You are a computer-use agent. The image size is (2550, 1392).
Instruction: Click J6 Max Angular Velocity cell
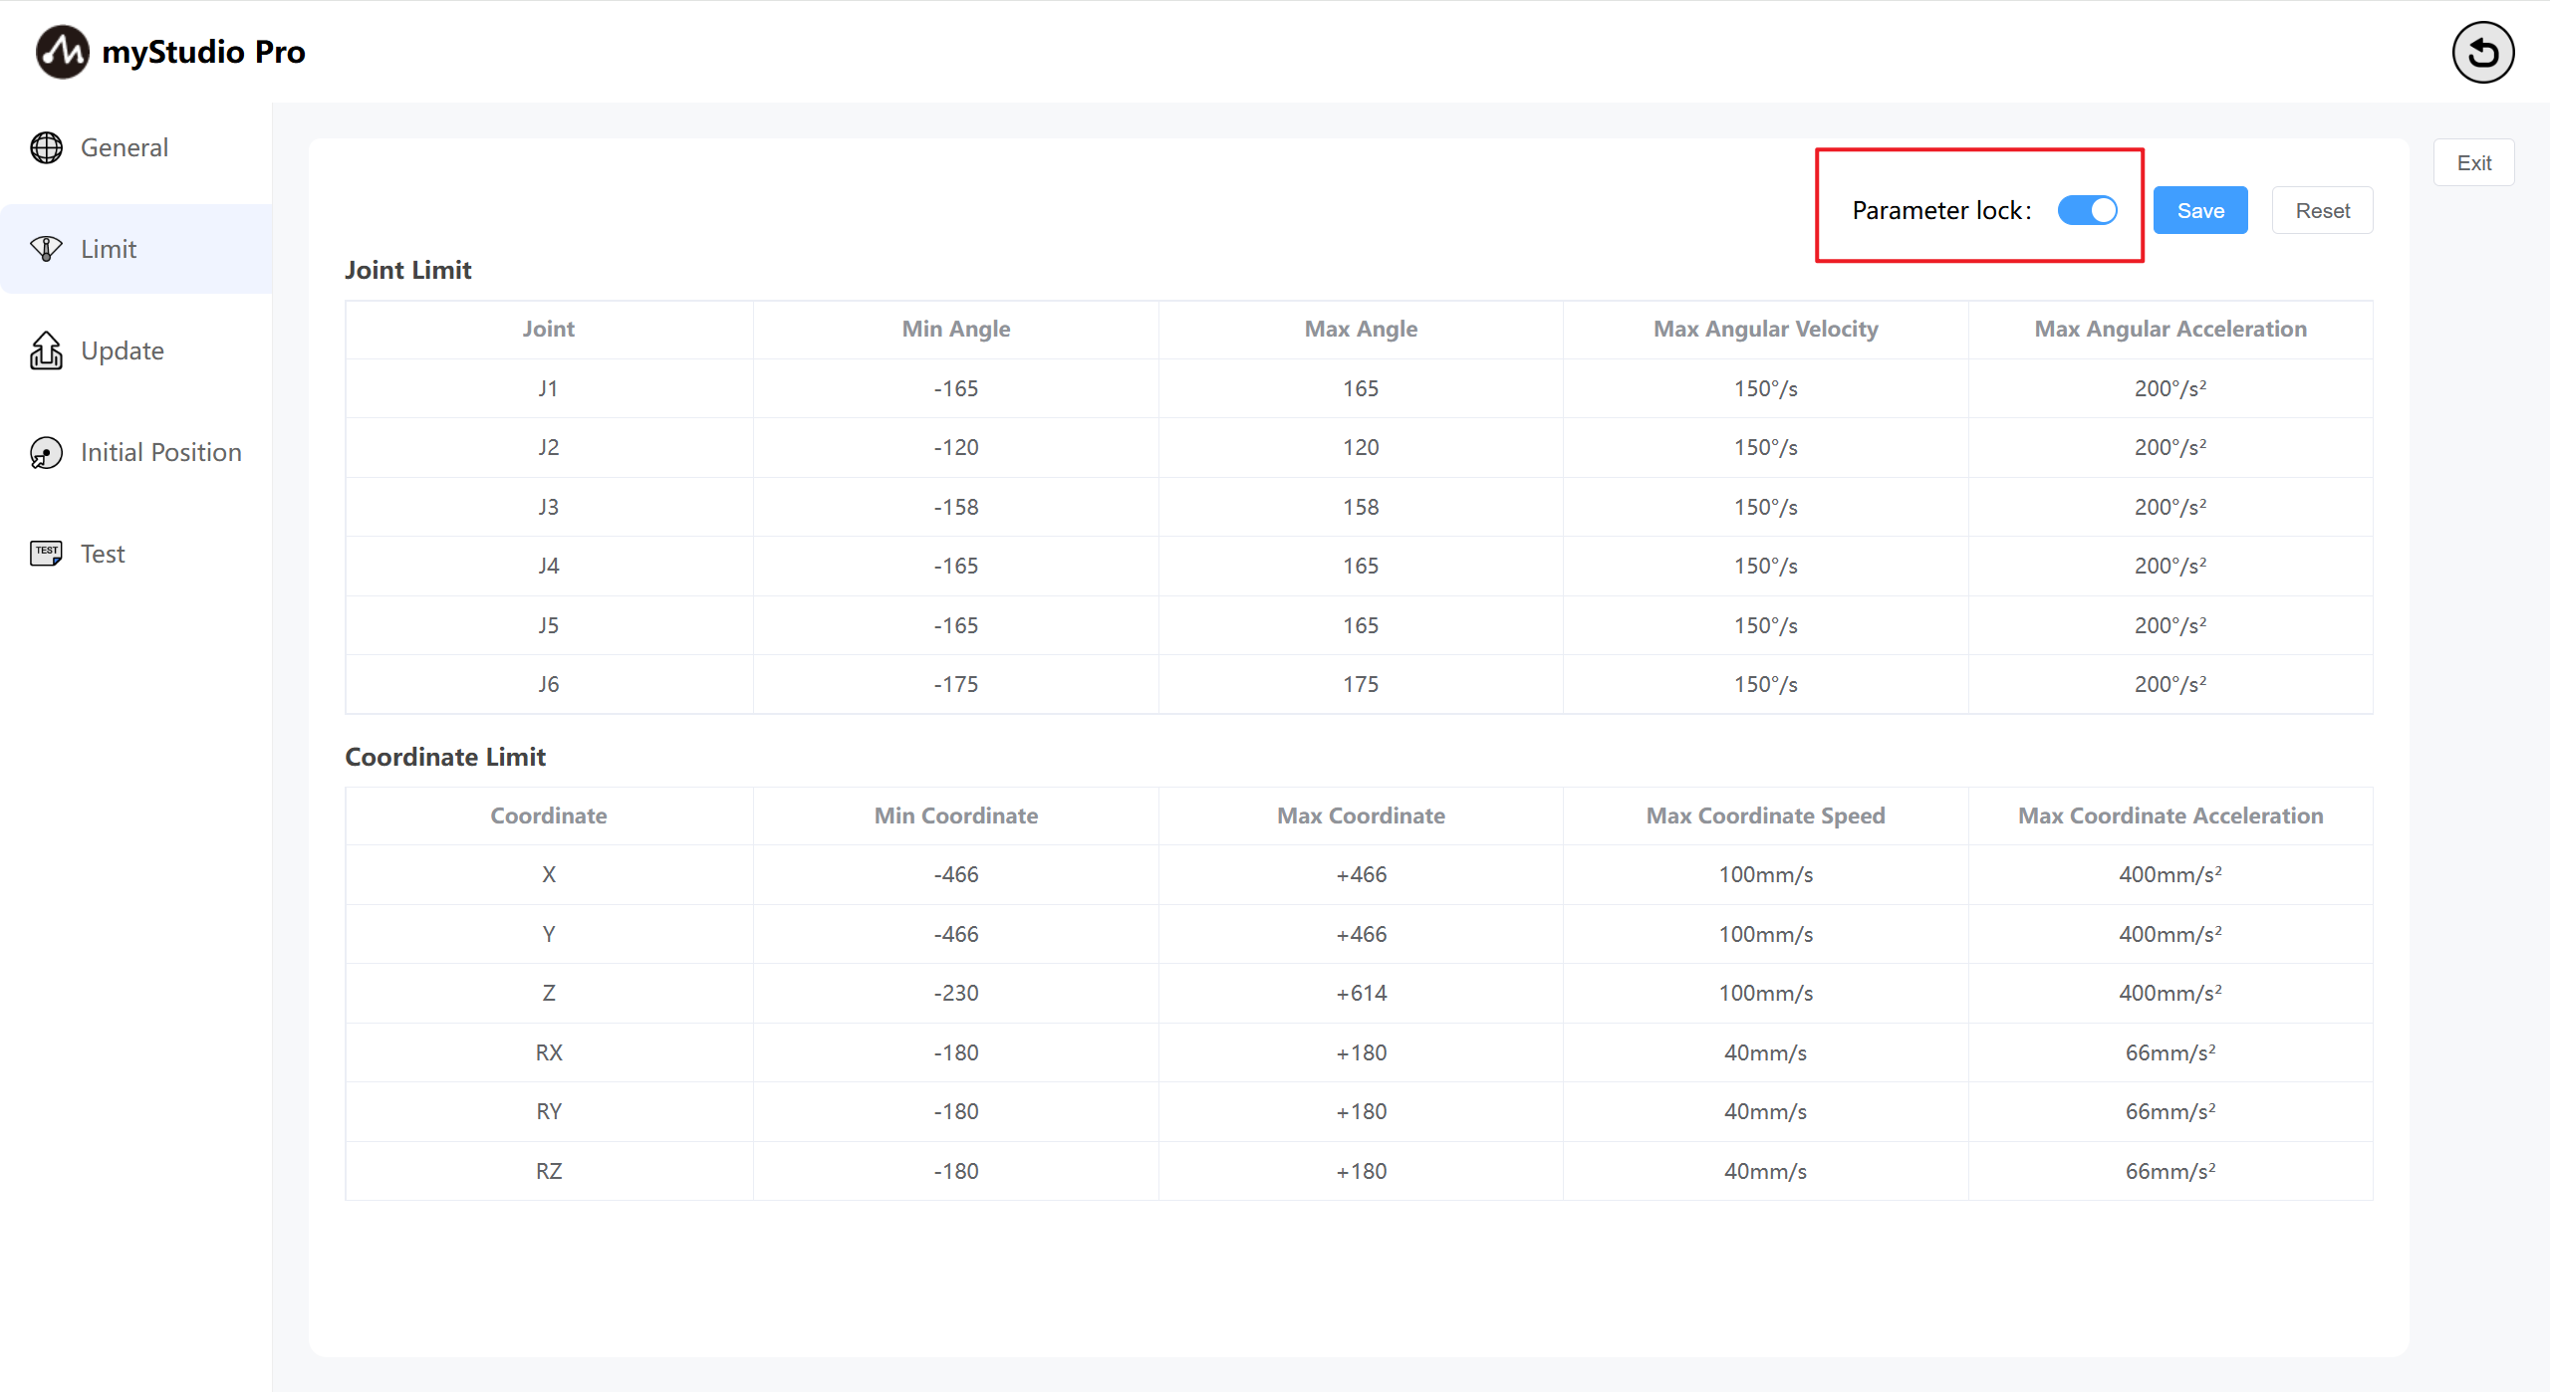1765,684
